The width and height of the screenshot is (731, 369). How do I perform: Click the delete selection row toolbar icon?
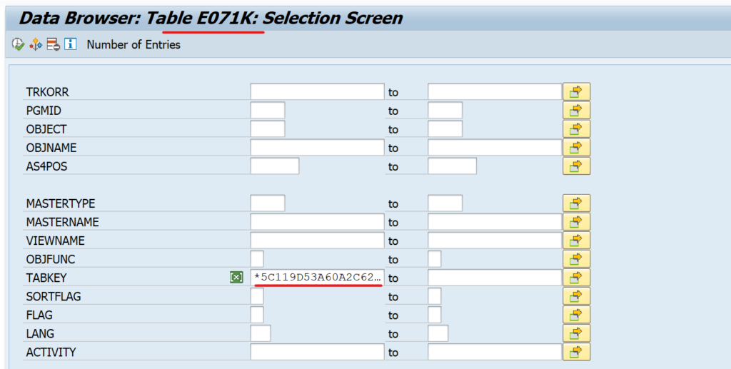[x=53, y=44]
